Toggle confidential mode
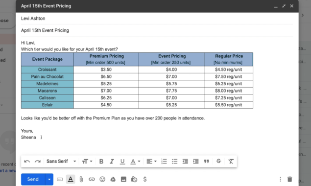Viewport: 311px width, 186px height. pos(134,179)
